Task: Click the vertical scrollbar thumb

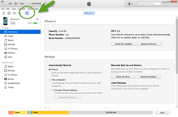Action: pyautogui.click(x=177, y=46)
